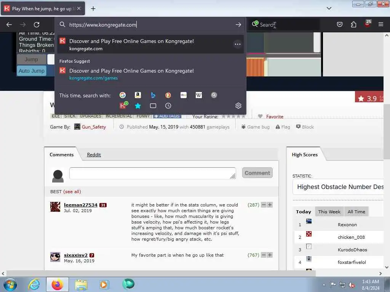Search with Wikipedia engine icon
Viewport: 390px width, 292px height.
199,95
